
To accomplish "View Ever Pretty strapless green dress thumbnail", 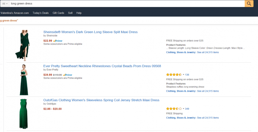I will [x=24, y=80].
